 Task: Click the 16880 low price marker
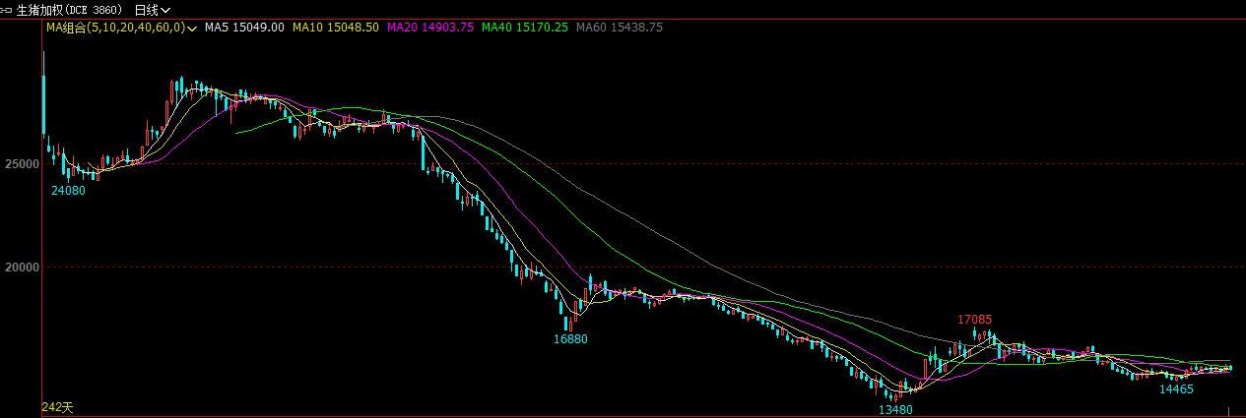click(x=570, y=339)
